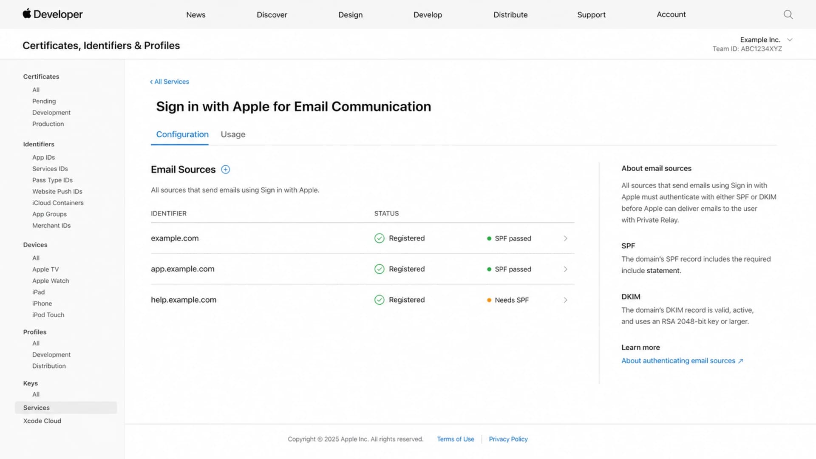Screen dimensions: 816x459
Task: Open Merchant IDs
Action: (x=51, y=226)
